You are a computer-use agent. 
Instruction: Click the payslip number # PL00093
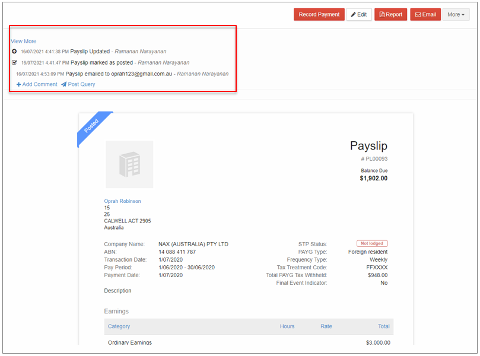[374, 159]
